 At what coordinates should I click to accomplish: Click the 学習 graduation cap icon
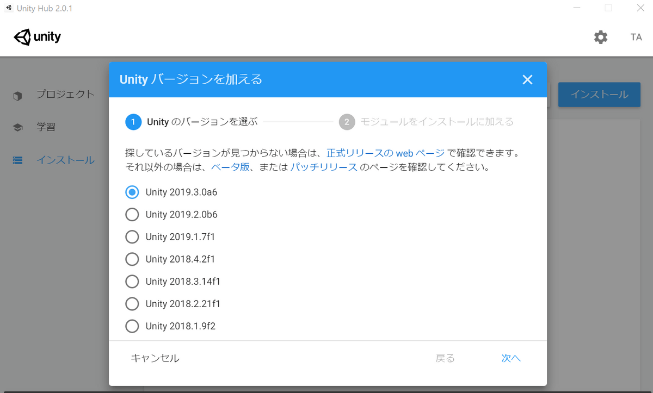(x=18, y=128)
